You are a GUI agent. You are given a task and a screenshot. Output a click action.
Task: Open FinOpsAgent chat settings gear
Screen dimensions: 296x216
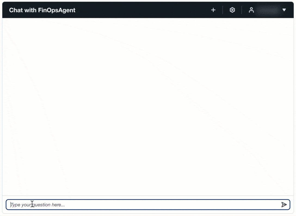point(232,10)
